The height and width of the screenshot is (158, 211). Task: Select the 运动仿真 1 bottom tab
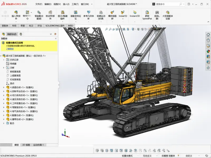tap(38, 145)
